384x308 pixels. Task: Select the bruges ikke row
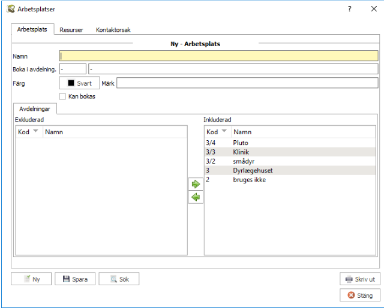pyautogui.click(x=290, y=180)
